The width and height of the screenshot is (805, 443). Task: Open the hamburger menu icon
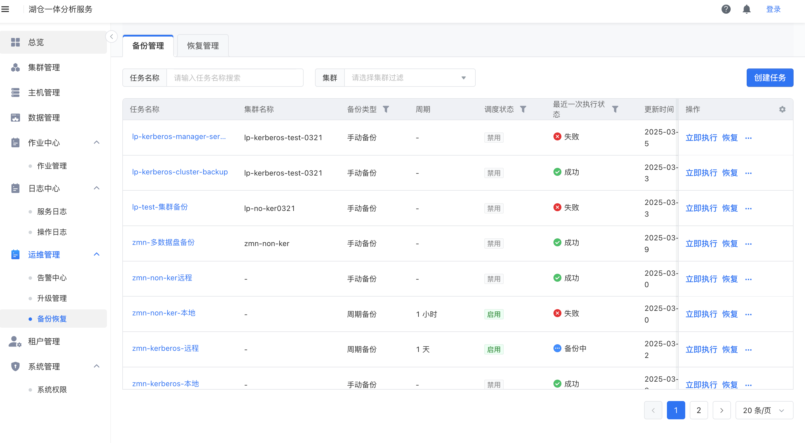5,9
